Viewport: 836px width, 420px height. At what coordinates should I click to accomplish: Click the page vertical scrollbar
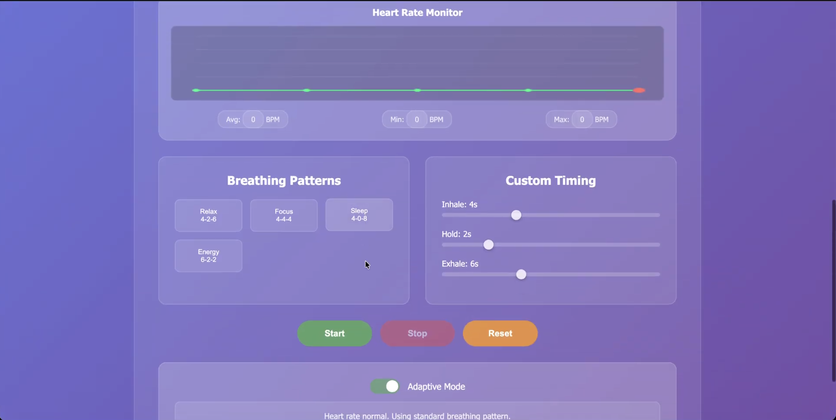pos(833,290)
